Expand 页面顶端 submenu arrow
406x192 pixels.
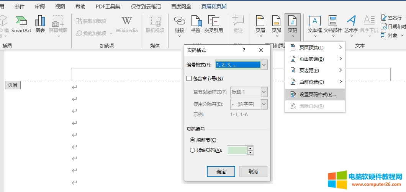[x=340, y=47]
